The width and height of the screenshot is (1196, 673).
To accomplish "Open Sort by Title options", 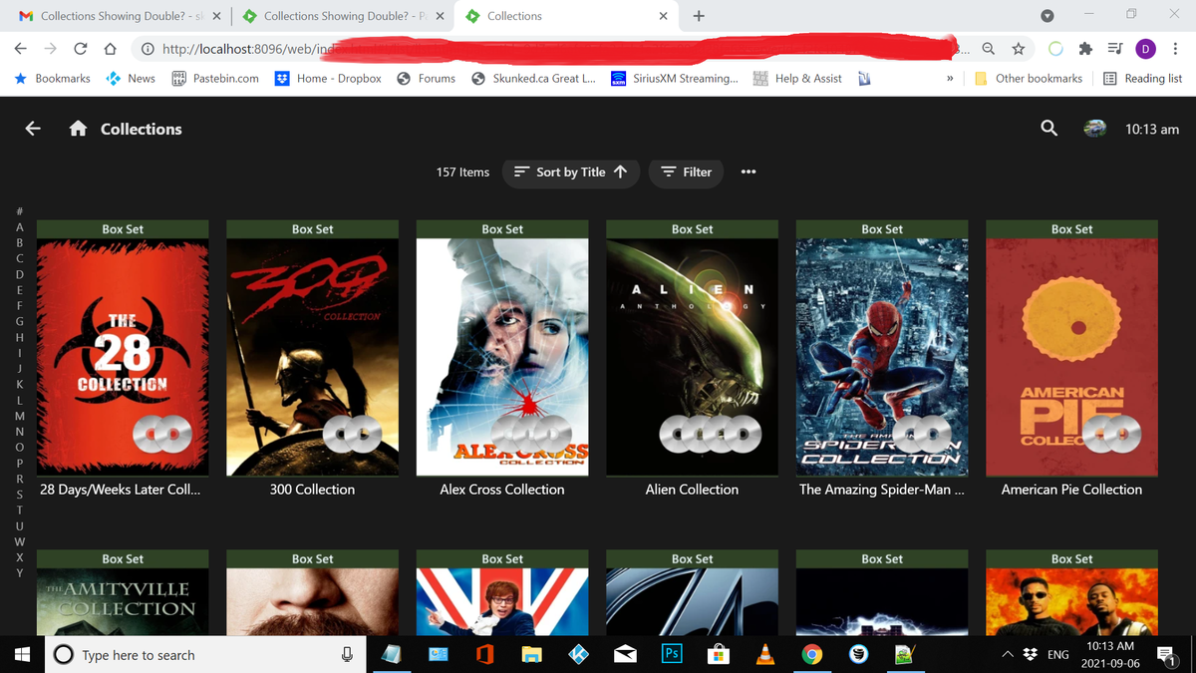I will [570, 171].
